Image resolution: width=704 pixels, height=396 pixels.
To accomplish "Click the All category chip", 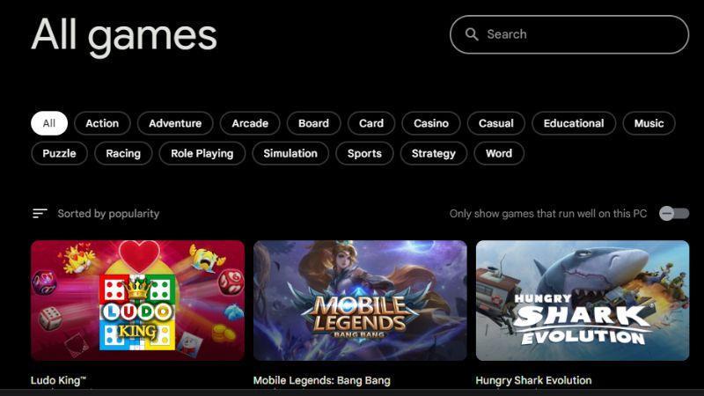I will pyautogui.click(x=49, y=123).
